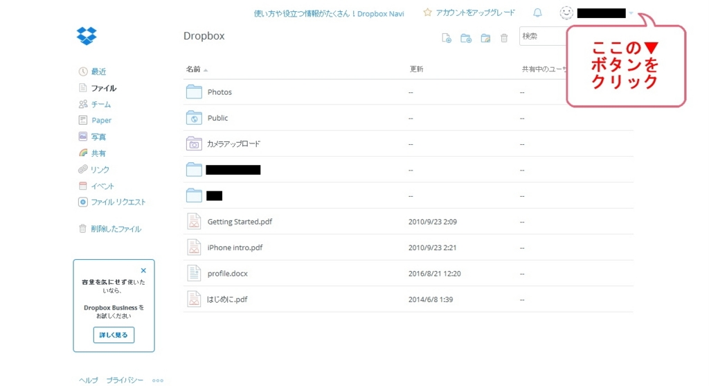Click the カメラアップロード camera folder icon
The height and width of the screenshot is (386, 709).
coord(194,143)
